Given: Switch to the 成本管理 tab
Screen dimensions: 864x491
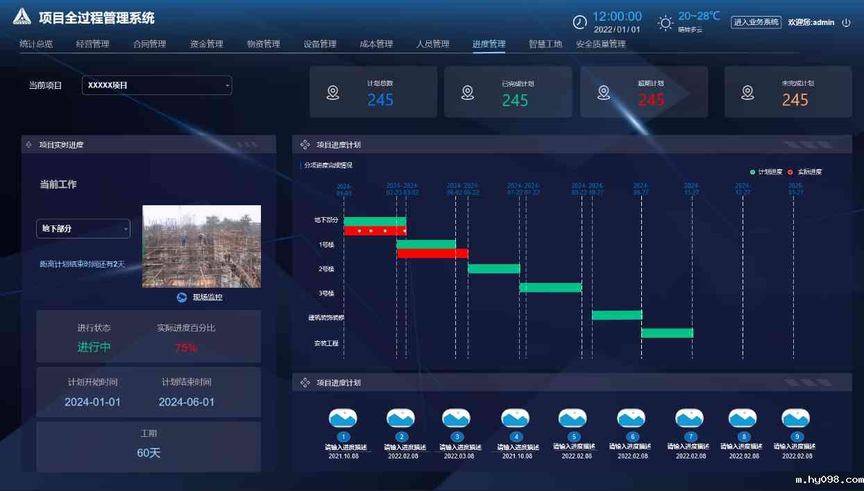Looking at the screenshot, I should (376, 43).
